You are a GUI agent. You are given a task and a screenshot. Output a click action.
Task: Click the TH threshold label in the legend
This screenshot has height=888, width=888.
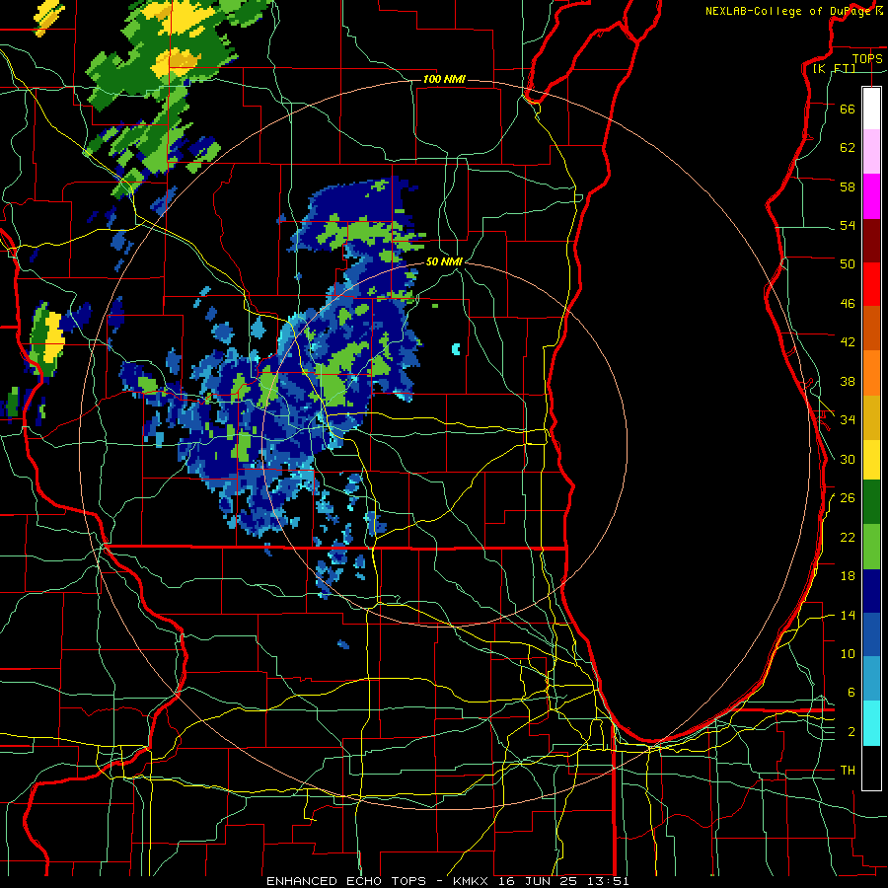848,770
